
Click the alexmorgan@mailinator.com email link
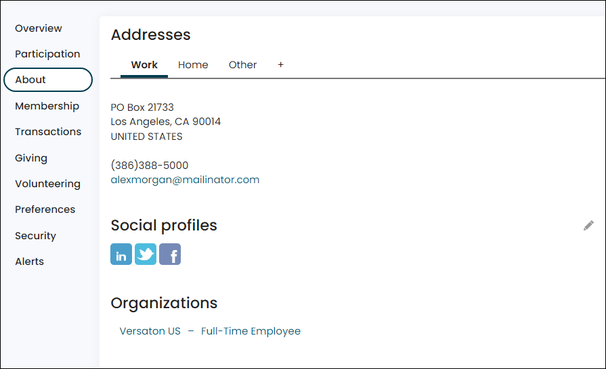point(185,180)
